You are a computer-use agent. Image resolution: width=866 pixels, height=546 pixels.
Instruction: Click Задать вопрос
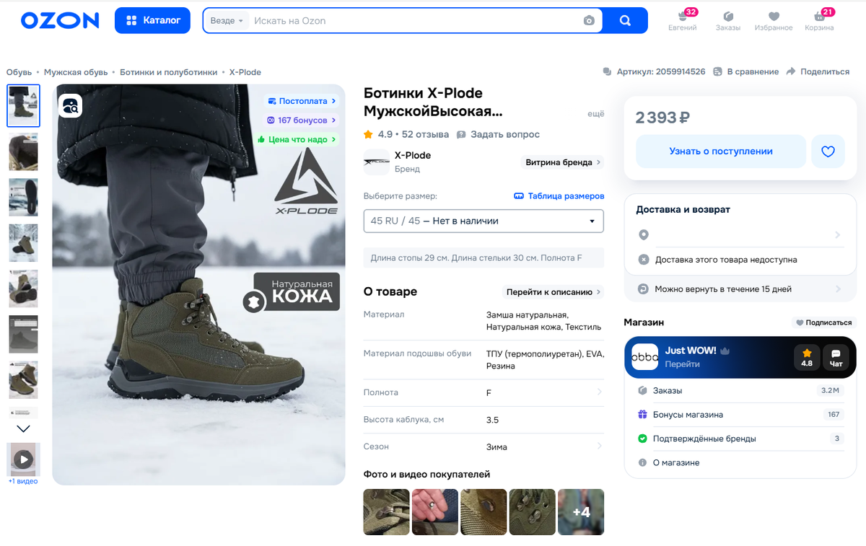(x=498, y=134)
